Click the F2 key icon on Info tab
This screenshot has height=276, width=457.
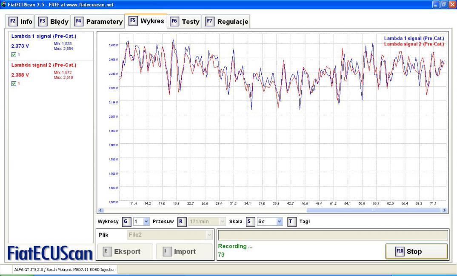(x=13, y=21)
